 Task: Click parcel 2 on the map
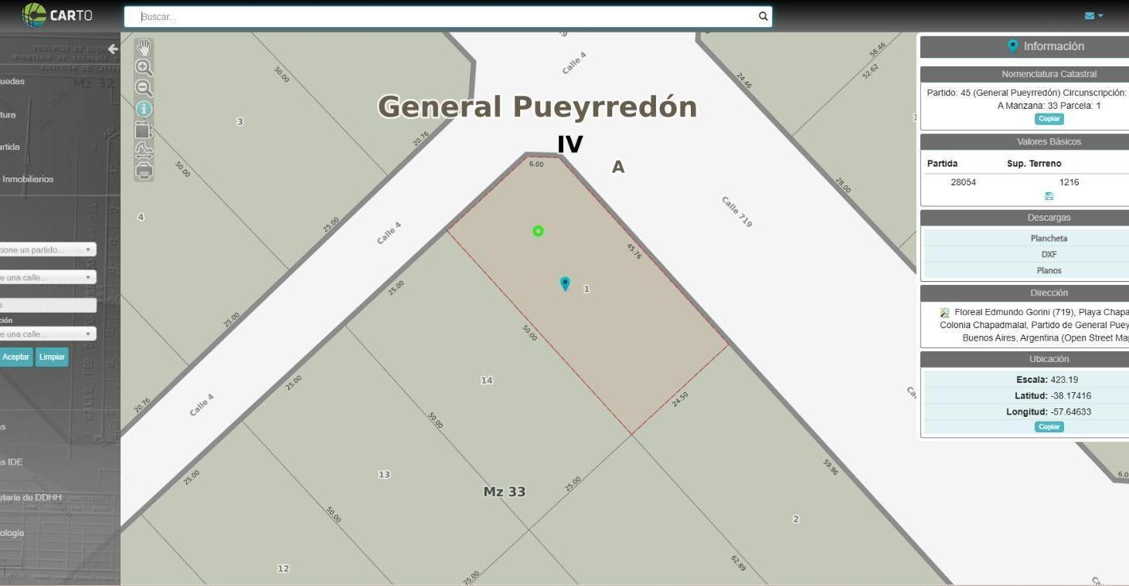click(796, 519)
